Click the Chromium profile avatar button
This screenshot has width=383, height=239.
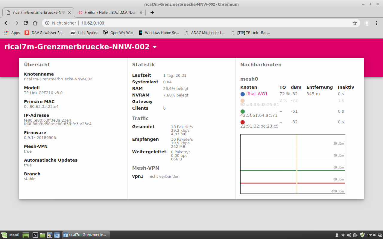(367, 23)
